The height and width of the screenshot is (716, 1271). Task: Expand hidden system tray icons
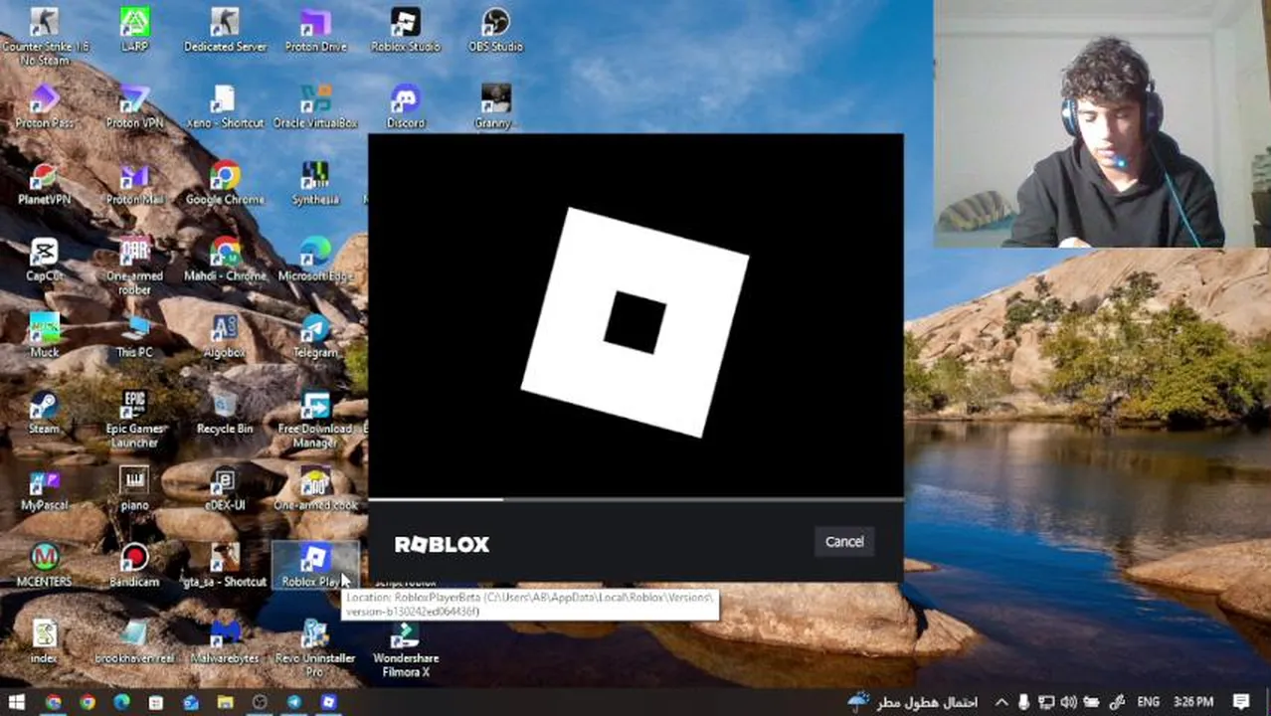click(1001, 702)
